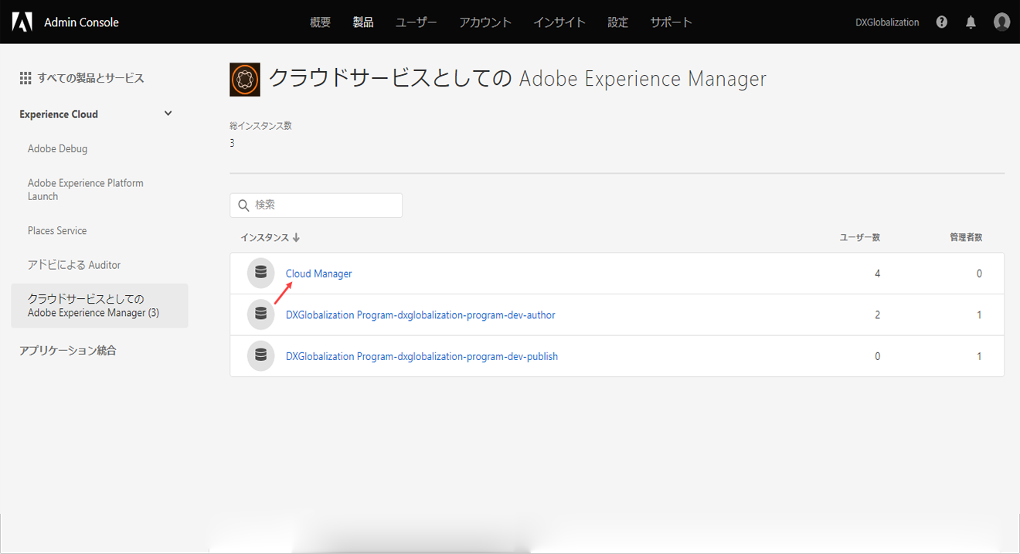The image size is (1020, 554).
Task: Sort by the インスタンス column arrow
Action: point(296,238)
